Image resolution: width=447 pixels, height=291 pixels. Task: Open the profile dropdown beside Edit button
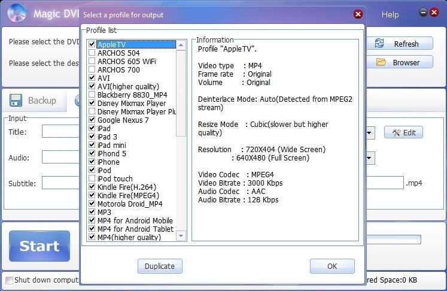tap(369, 133)
